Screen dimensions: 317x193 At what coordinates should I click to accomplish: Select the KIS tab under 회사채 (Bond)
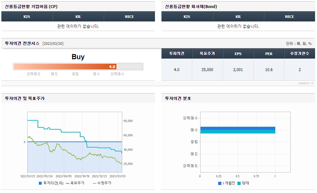click(x=187, y=16)
